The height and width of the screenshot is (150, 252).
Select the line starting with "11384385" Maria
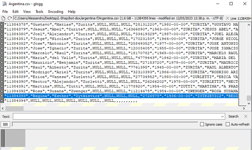121,58
